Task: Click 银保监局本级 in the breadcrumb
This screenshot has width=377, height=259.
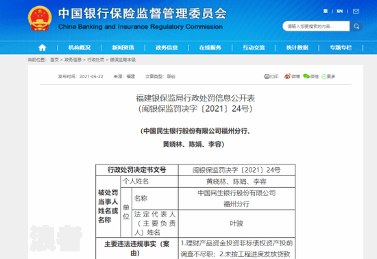Action: 123,60
